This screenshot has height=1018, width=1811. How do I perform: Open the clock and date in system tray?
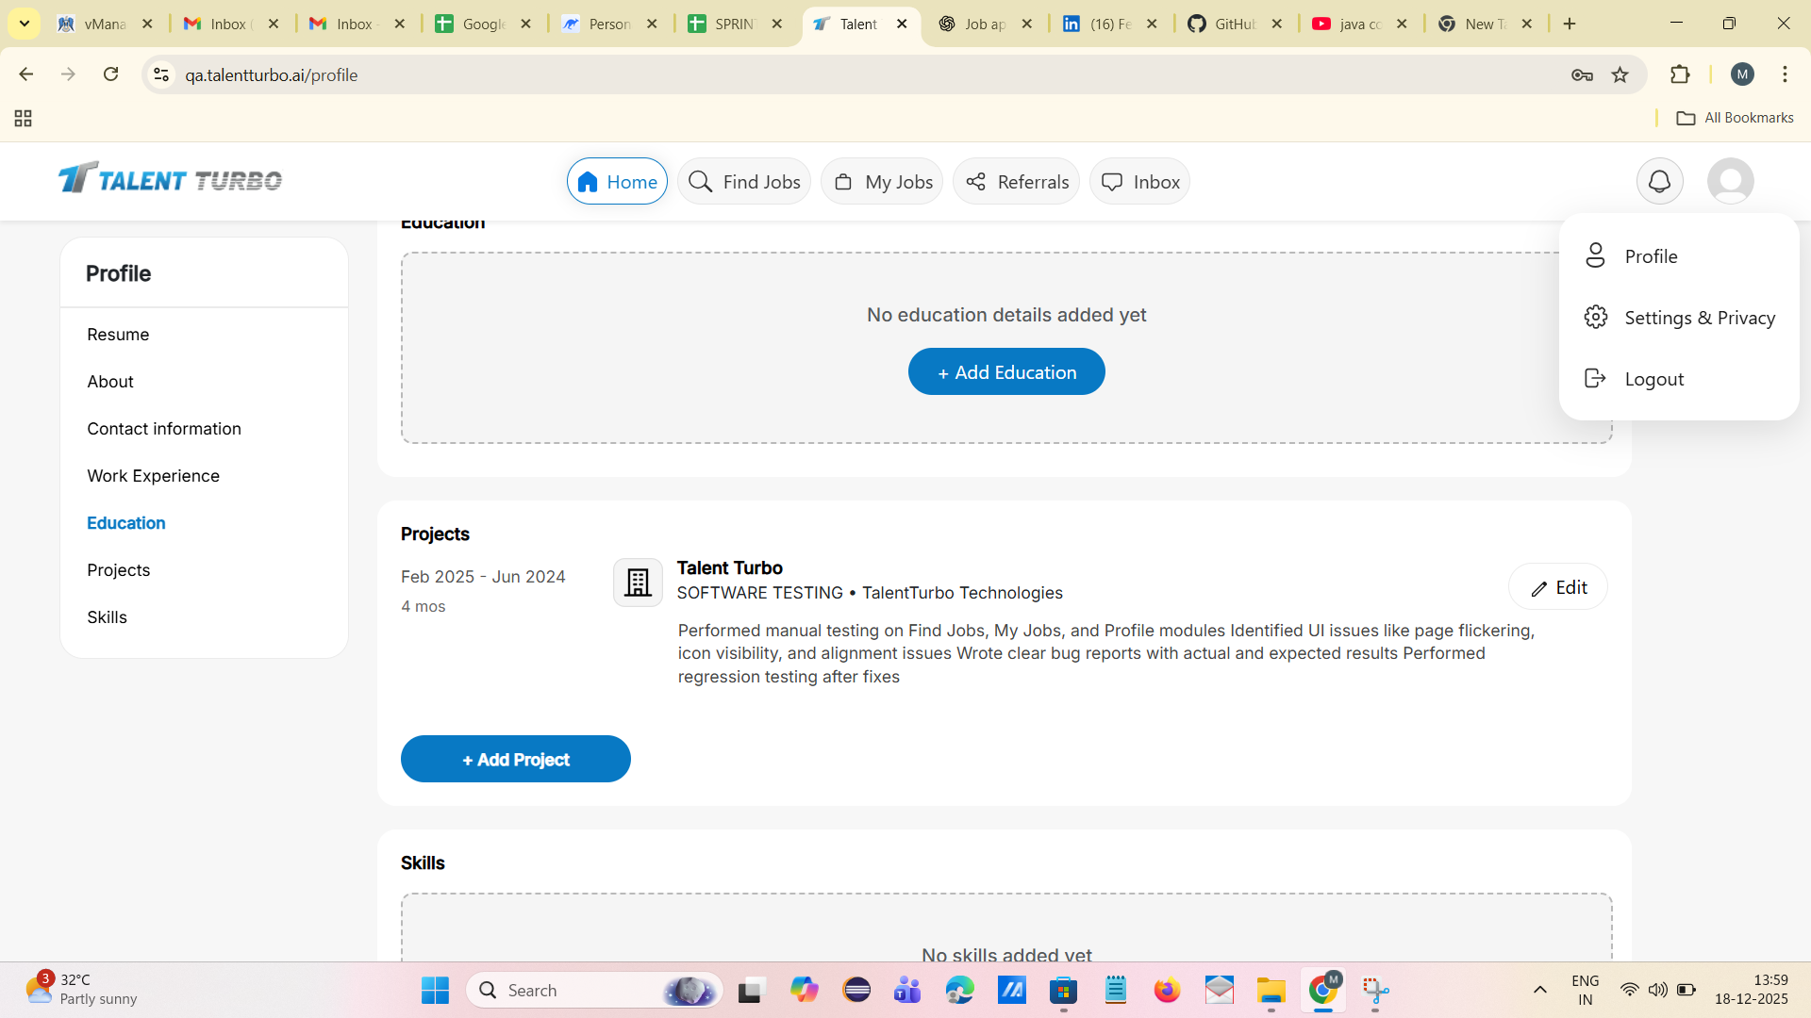click(1751, 990)
